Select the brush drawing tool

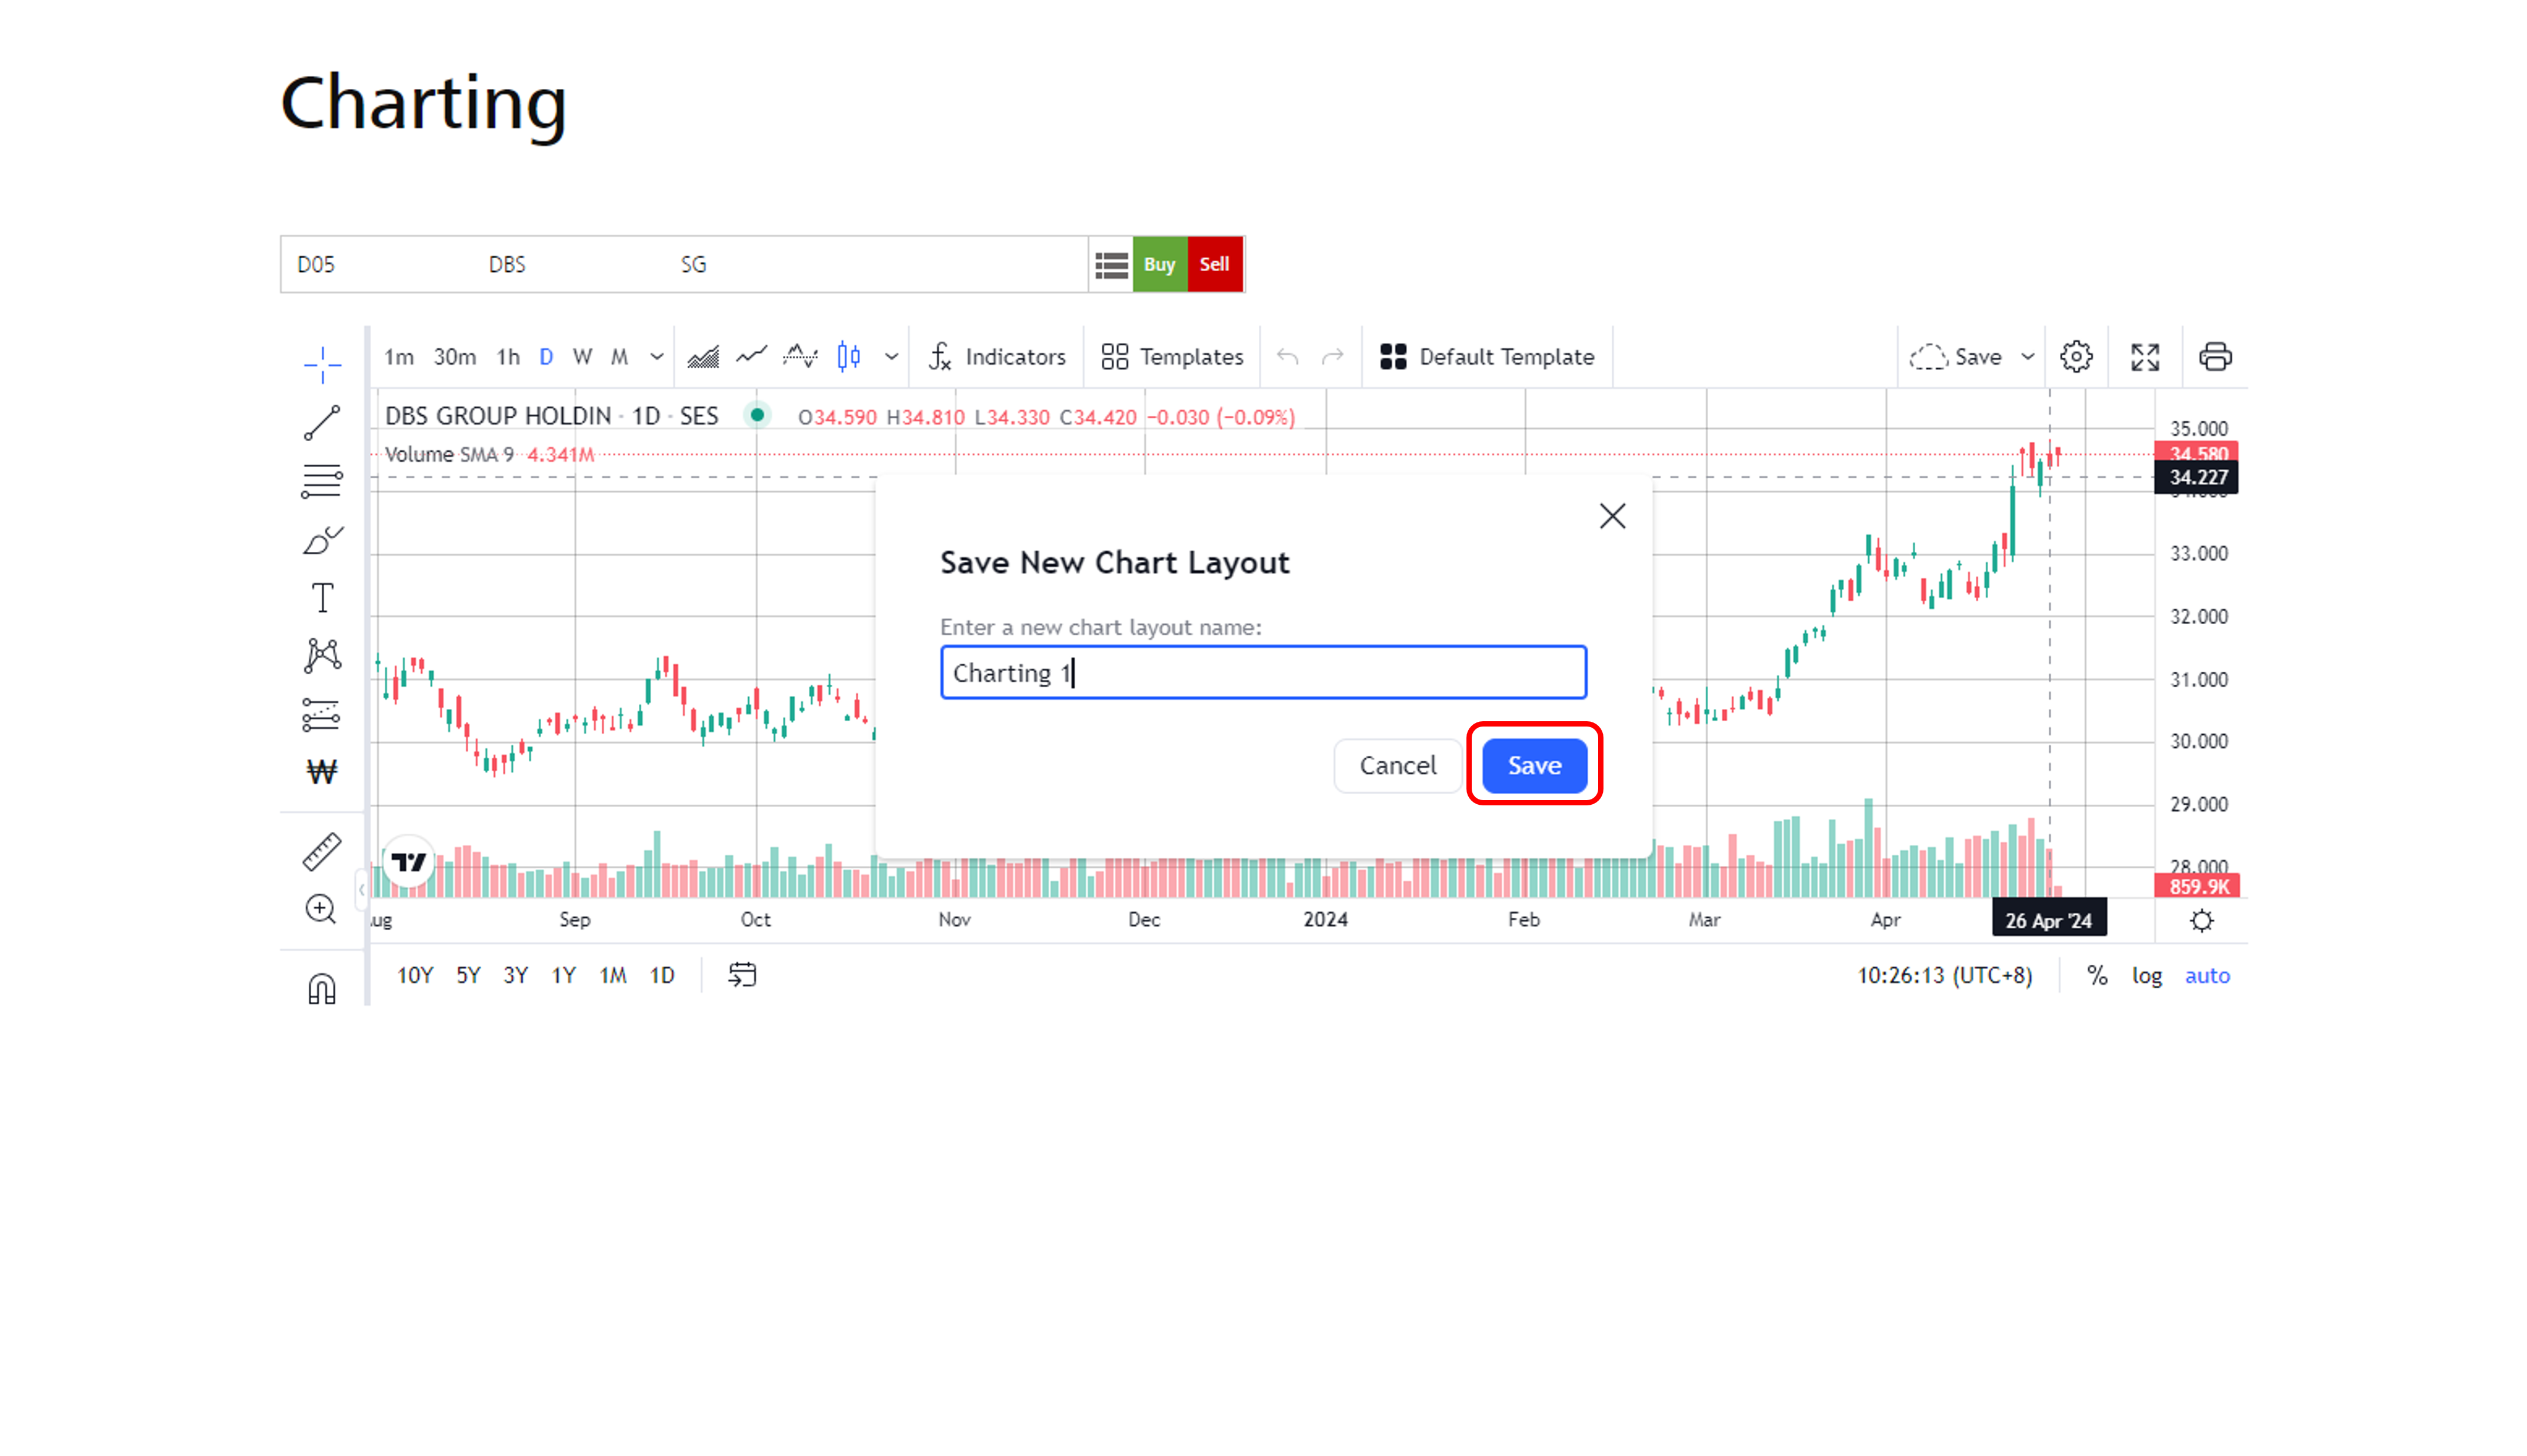(x=322, y=540)
